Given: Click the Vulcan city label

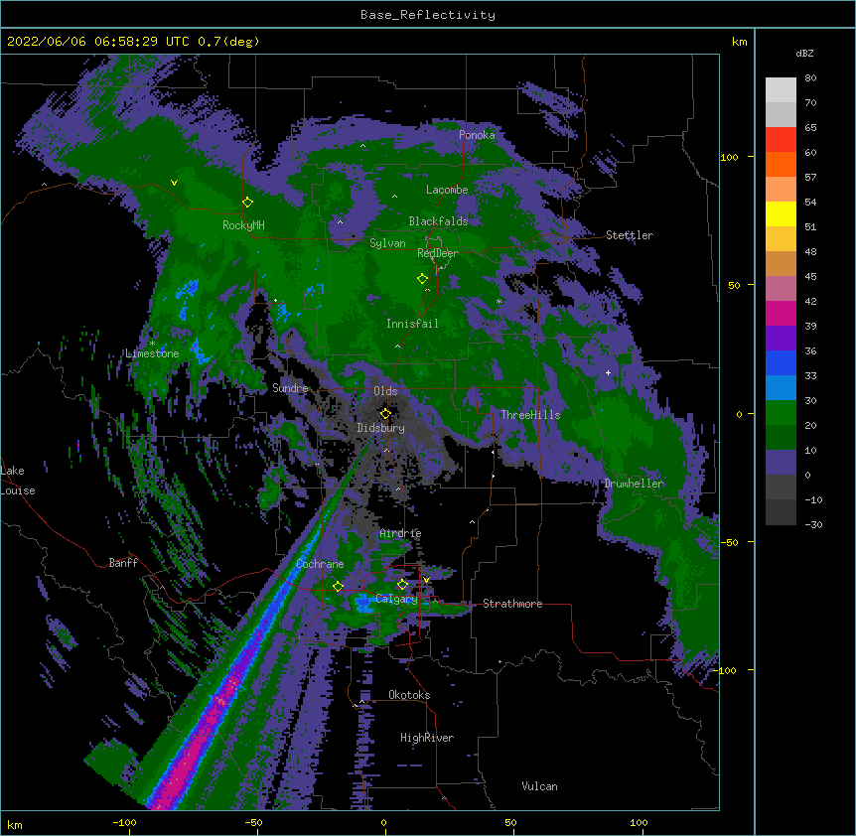Looking at the screenshot, I should click(x=539, y=786).
